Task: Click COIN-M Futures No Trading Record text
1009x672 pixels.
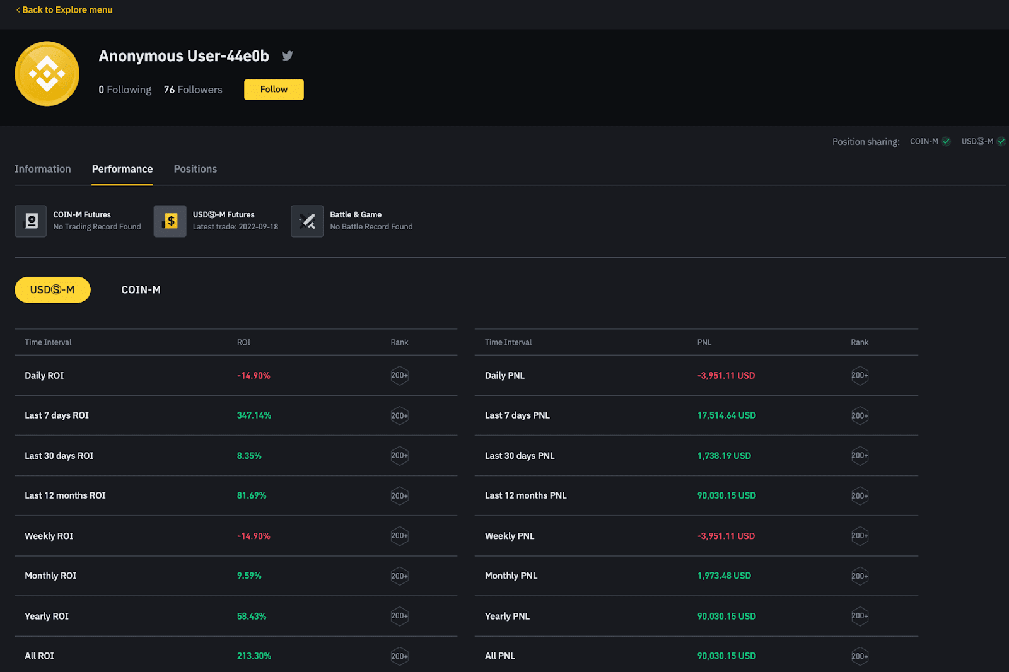Action: [97, 227]
